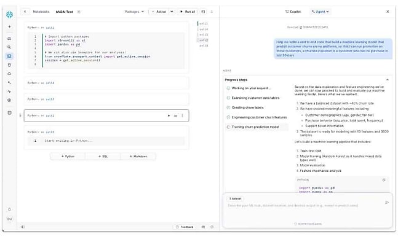The height and width of the screenshot is (237, 398).
Task: Open the AI sparkle sidebar icon
Action: coord(9,83)
